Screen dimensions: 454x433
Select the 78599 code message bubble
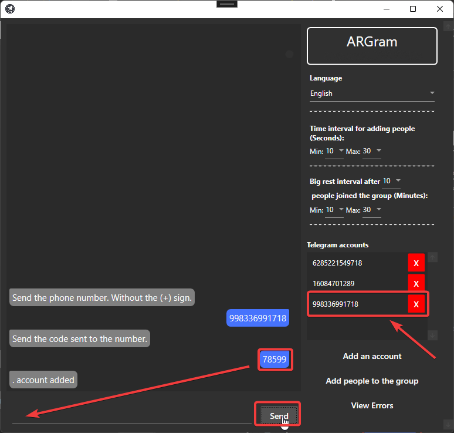[x=275, y=360]
